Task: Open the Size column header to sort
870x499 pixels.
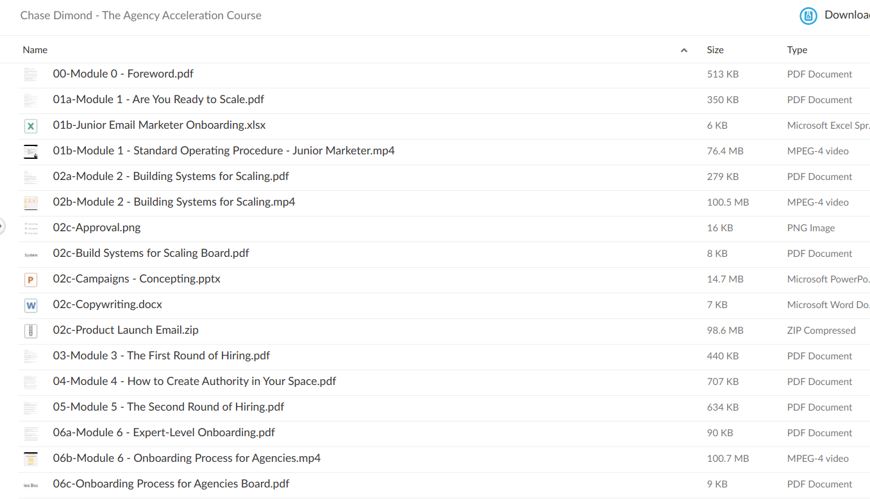Action: 715,49
